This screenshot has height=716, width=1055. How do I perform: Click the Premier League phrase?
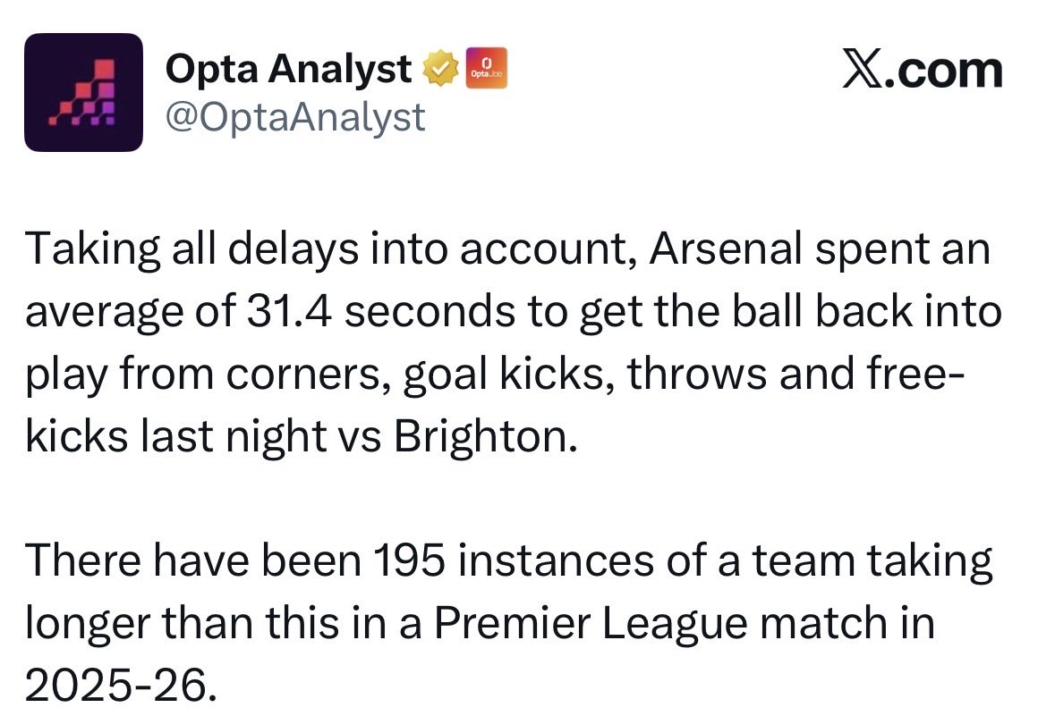pos(591,622)
